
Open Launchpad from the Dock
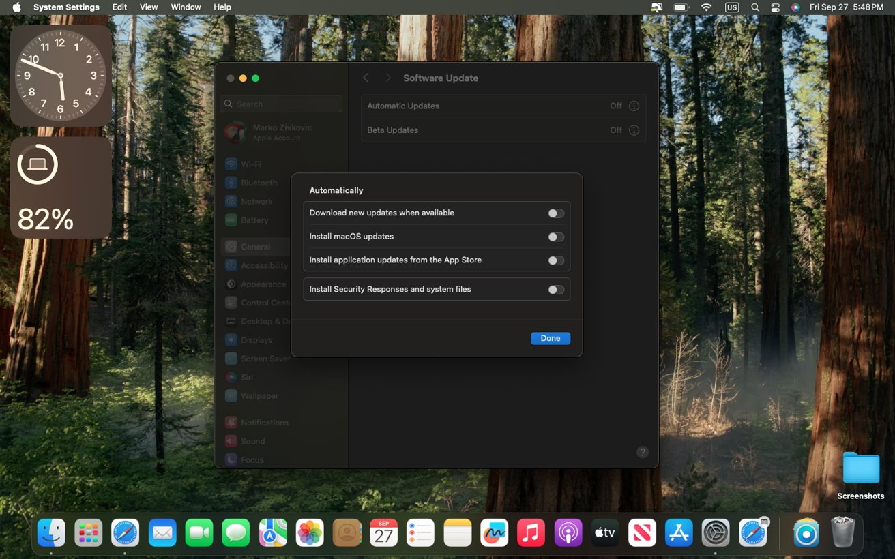[x=88, y=532]
